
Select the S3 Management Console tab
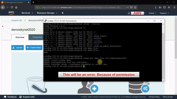[x=15, y=2]
